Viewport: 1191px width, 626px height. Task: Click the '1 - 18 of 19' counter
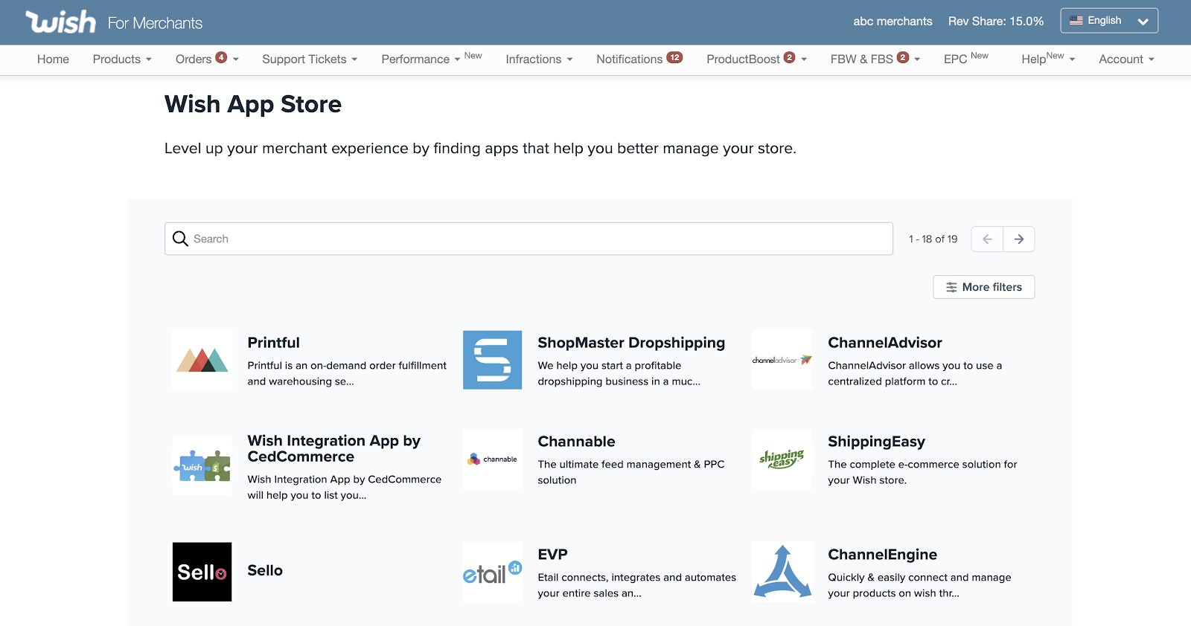(933, 239)
